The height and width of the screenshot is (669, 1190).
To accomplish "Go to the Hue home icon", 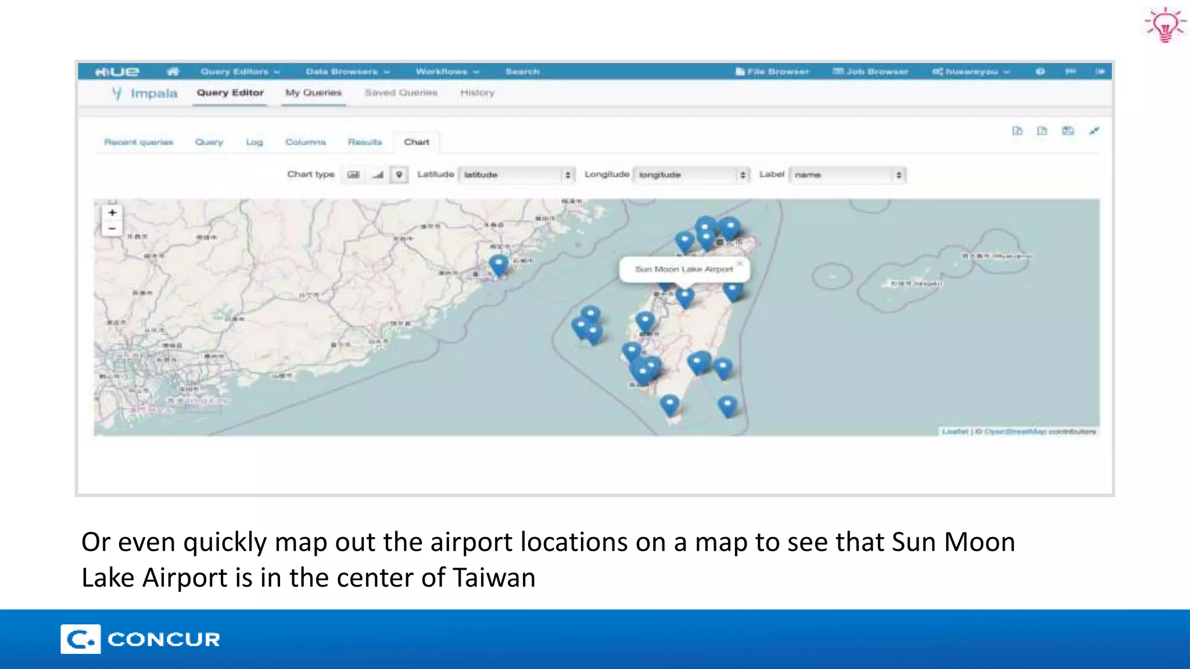I will (173, 71).
